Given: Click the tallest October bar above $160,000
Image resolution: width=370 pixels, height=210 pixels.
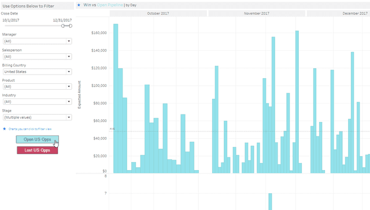Looking at the screenshot, I should click(x=116, y=98).
